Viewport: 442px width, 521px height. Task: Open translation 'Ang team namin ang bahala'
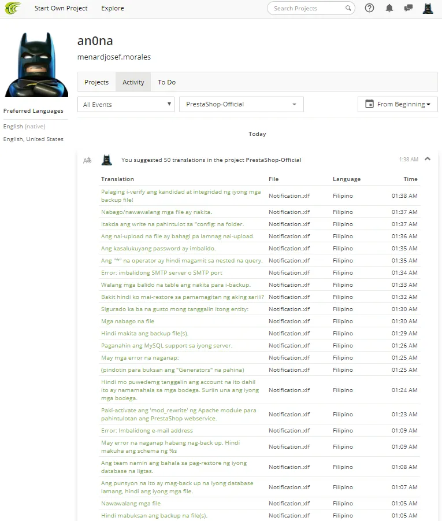point(174,467)
